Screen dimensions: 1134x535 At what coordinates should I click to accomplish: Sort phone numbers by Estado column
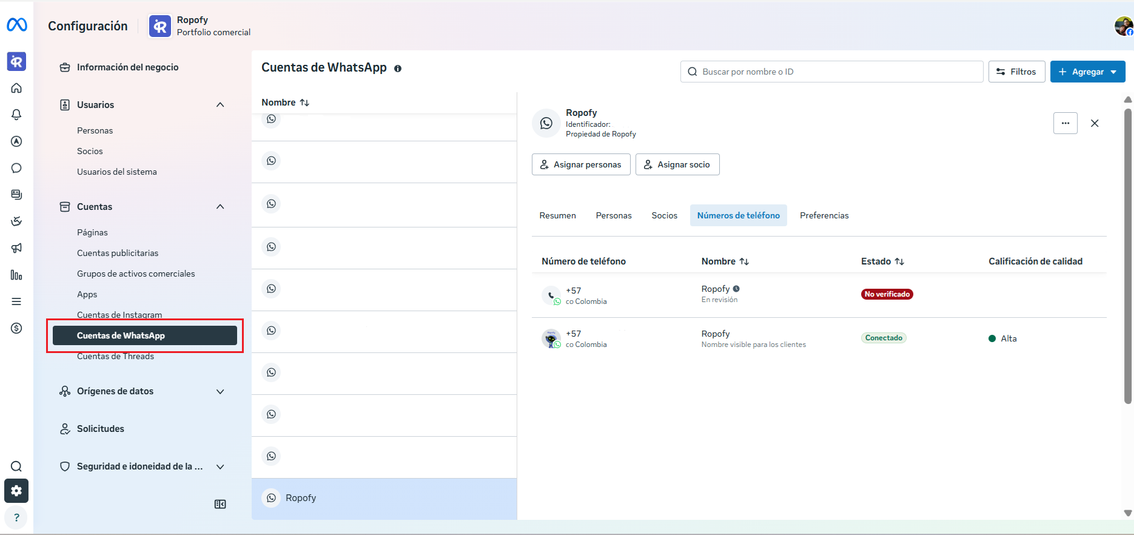883,261
